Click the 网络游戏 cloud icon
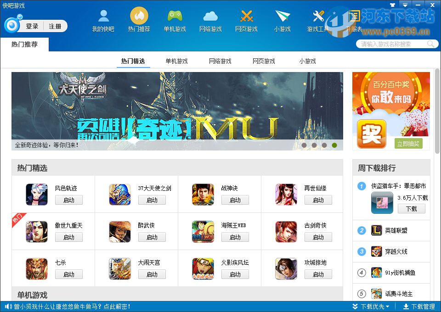Screen dimensions: 441x312 210,19
